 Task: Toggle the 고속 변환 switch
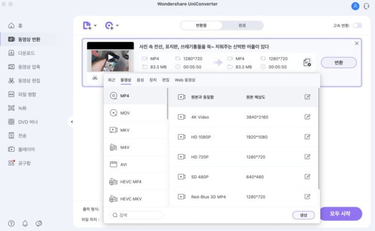(358, 25)
